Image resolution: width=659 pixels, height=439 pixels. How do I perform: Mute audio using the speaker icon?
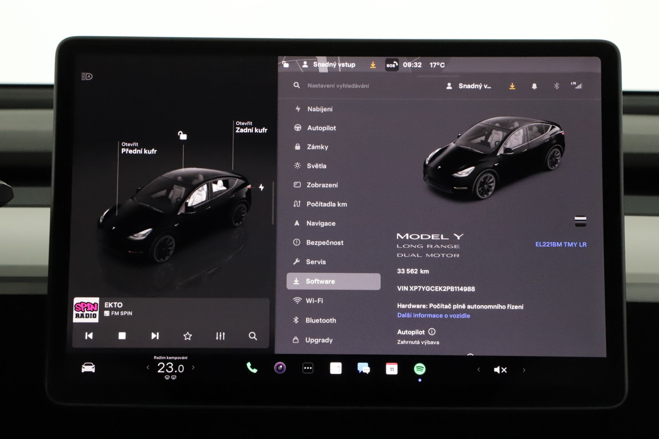[x=500, y=370]
